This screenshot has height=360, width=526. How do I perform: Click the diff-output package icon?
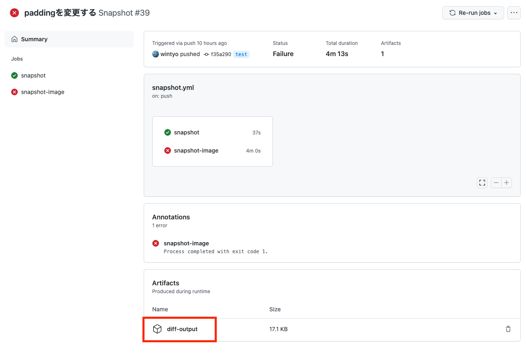click(157, 329)
